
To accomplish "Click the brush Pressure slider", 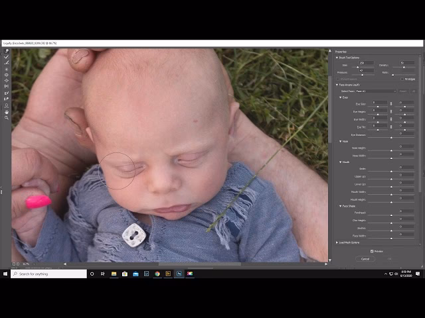I will pyautogui.click(x=363, y=75).
